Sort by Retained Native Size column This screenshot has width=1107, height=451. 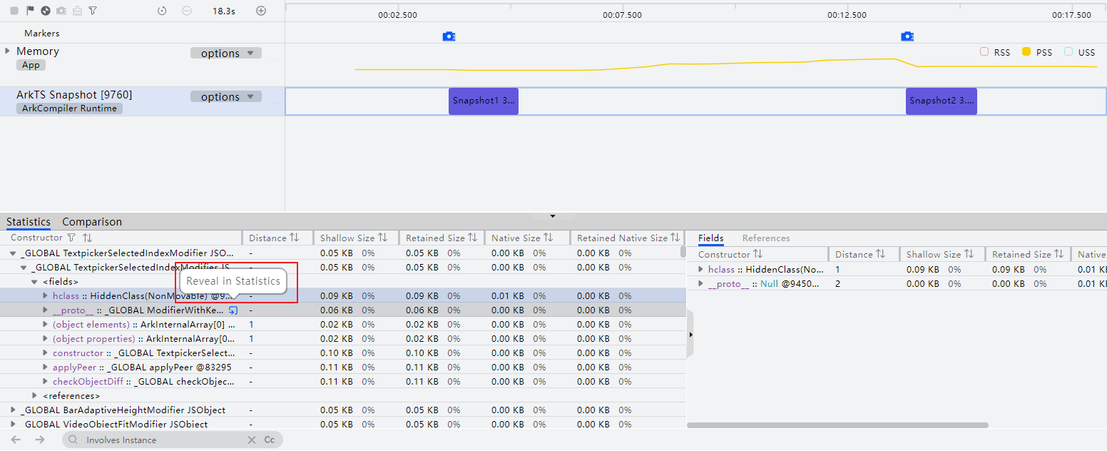pyautogui.click(x=675, y=238)
